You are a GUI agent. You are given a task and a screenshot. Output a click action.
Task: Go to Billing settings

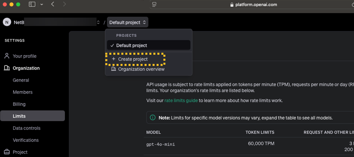(19, 104)
